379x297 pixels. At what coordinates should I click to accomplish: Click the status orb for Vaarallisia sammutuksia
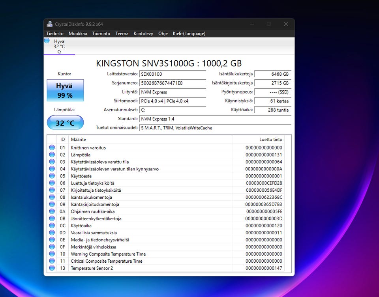(x=52, y=233)
